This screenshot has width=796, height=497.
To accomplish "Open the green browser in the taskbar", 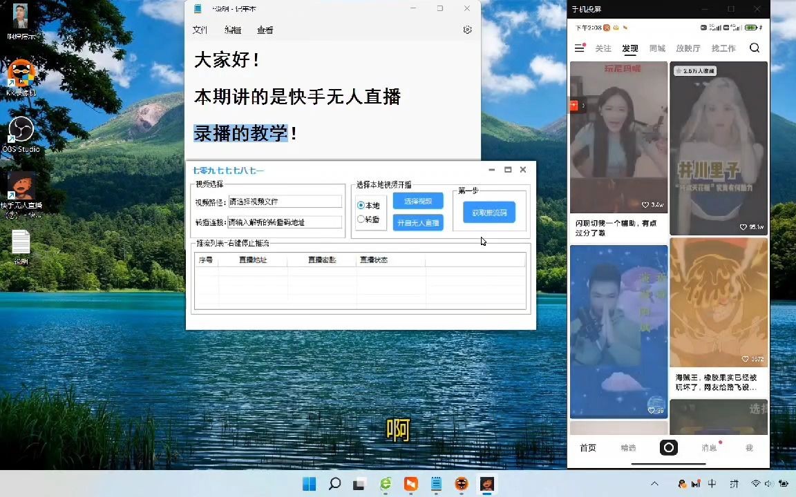I will pyautogui.click(x=386, y=484).
